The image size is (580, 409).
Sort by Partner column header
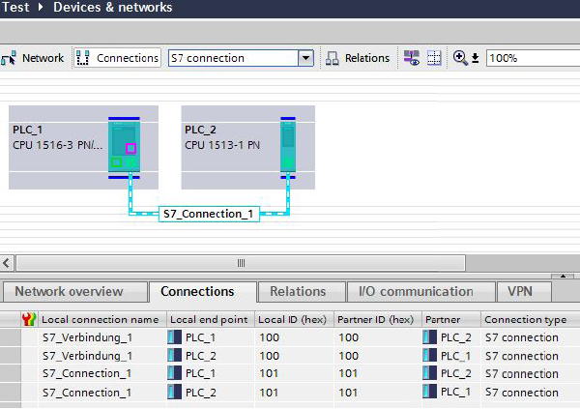pyautogui.click(x=451, y=319)
